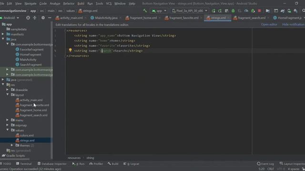Click the 4 spaces indent status entry
This screenshot has height=171, width=305.
tap(294, 169)
